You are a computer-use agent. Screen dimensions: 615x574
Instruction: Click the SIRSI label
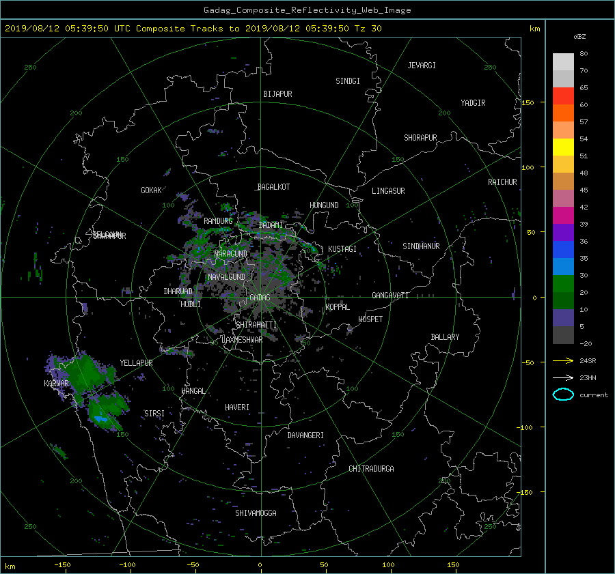pyautogui.click(x=154, y=414)
